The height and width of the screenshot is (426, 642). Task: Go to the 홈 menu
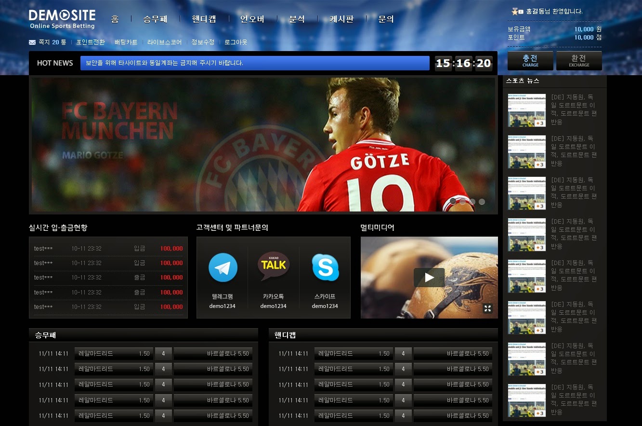click(x=115, y=19)
